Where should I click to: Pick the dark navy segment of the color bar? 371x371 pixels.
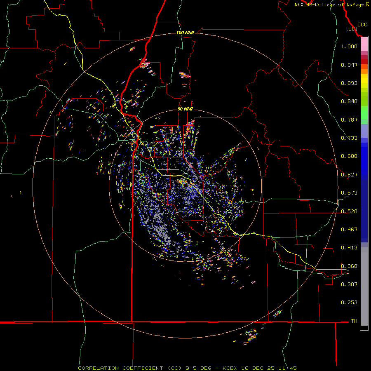tap(364, 211)
